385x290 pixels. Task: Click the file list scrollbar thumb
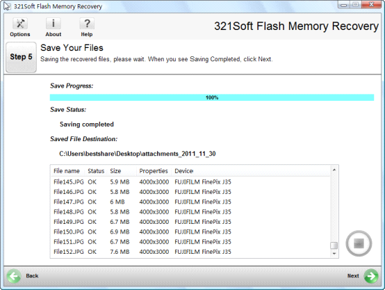click(334, 245)
